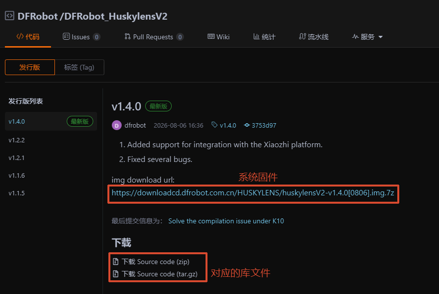The image size is (439, 294).
Task: Click the dfrobot purple avatar icon
Action: (x=116, y=125)
